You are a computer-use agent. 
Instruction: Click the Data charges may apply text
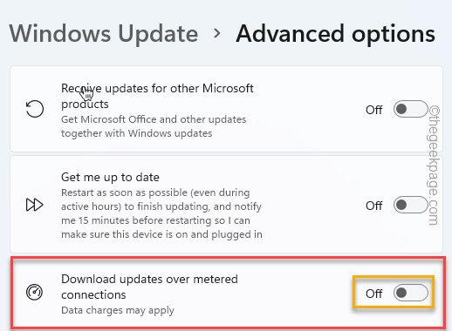click(118, 310)
